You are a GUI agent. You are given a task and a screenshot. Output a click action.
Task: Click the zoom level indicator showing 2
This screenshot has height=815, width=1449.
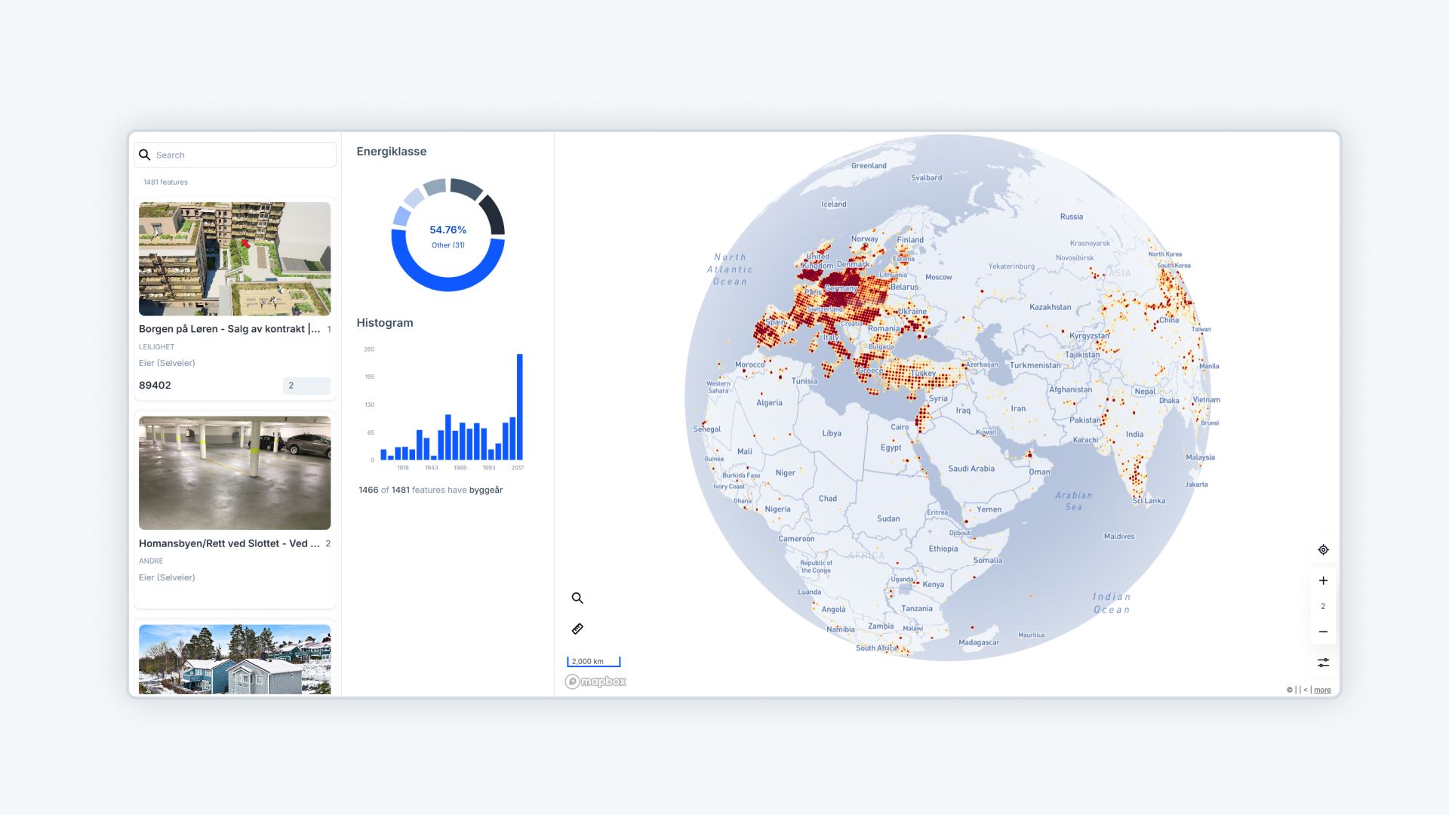1322,605
